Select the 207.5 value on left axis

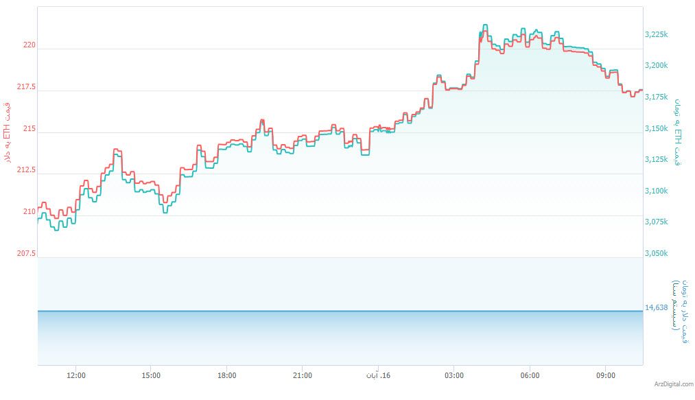(25, 254)
